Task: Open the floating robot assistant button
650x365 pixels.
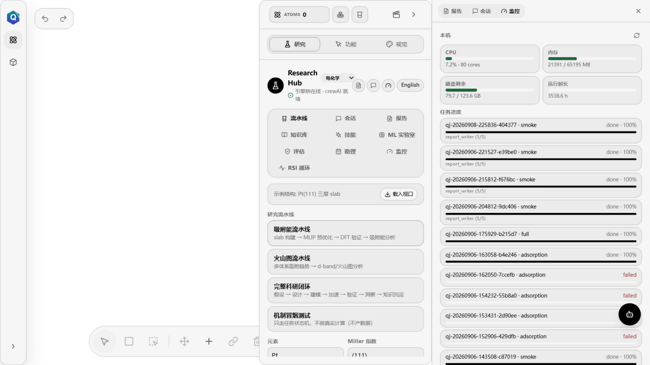Action: point(630,314)
